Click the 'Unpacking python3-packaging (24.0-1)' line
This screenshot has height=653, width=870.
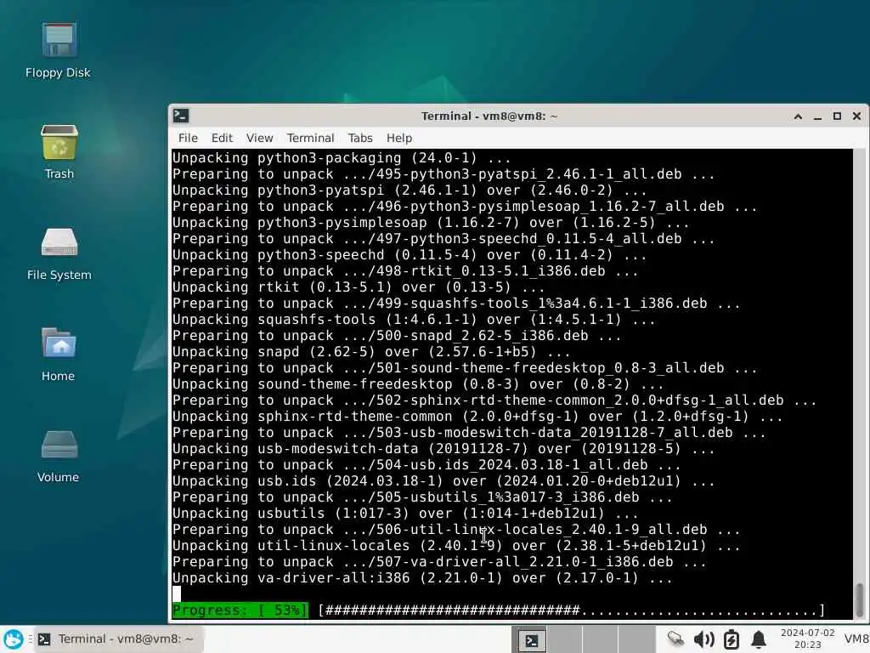tap(342, 157)
